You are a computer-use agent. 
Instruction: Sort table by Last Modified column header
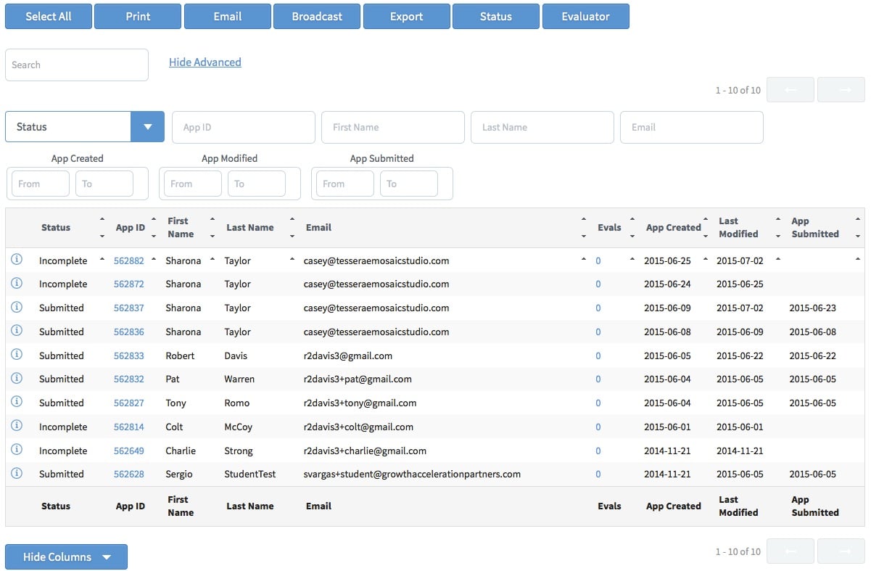(x=738, y=227)
